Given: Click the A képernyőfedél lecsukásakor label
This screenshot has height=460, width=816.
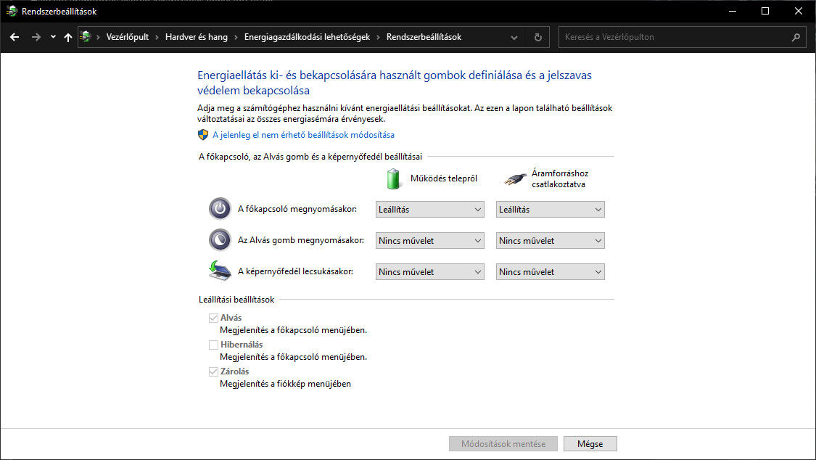Looking at the screenshot, I should tap(295, 271).
